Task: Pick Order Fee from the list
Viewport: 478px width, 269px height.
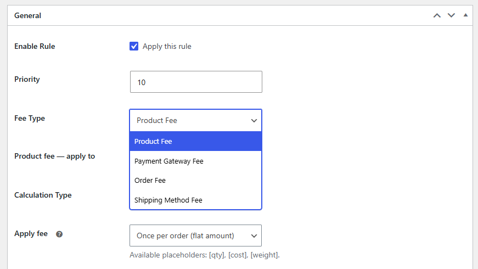Action: 196,180
